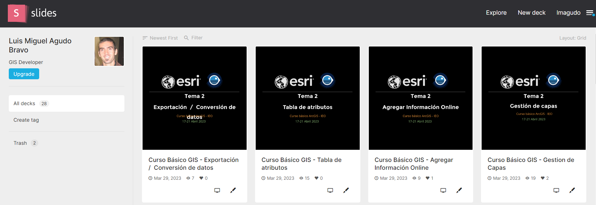
Task: Open title Curso Básico GIS - Tabla de atributos
Action: (301, 164)
